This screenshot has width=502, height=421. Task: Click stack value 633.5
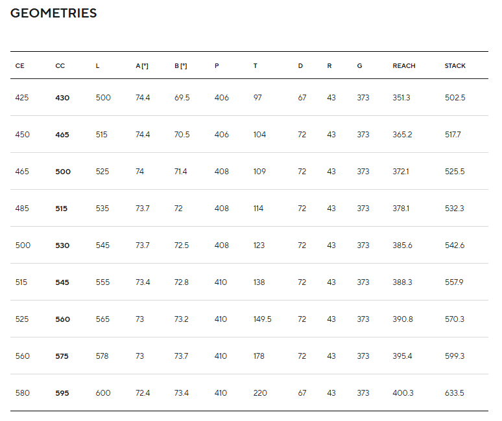(455, 393)
